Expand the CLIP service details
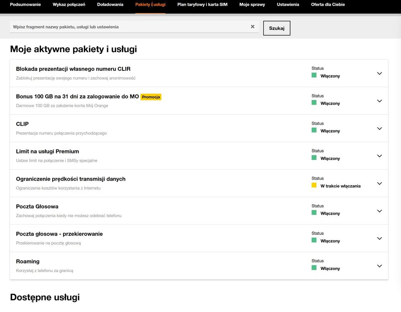 tap(379, 129)
